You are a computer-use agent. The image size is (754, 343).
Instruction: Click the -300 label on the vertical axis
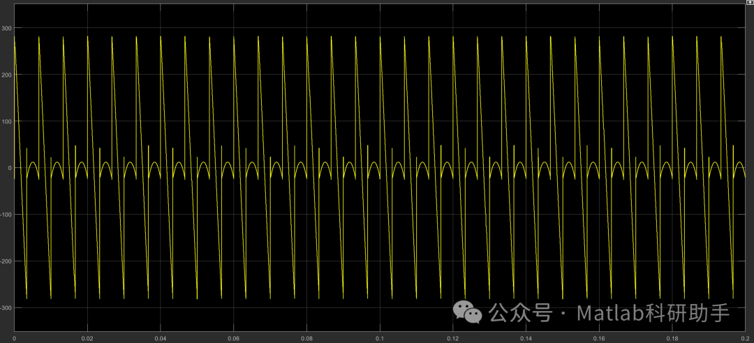[6, 307]
